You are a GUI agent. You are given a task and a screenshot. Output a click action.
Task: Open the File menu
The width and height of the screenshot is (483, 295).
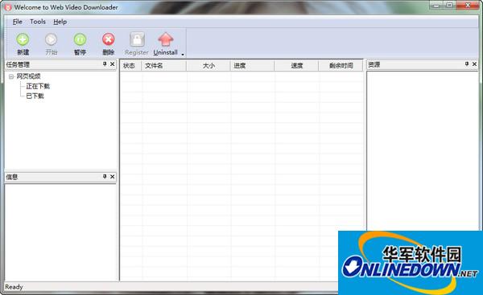[x=17, y=22]
